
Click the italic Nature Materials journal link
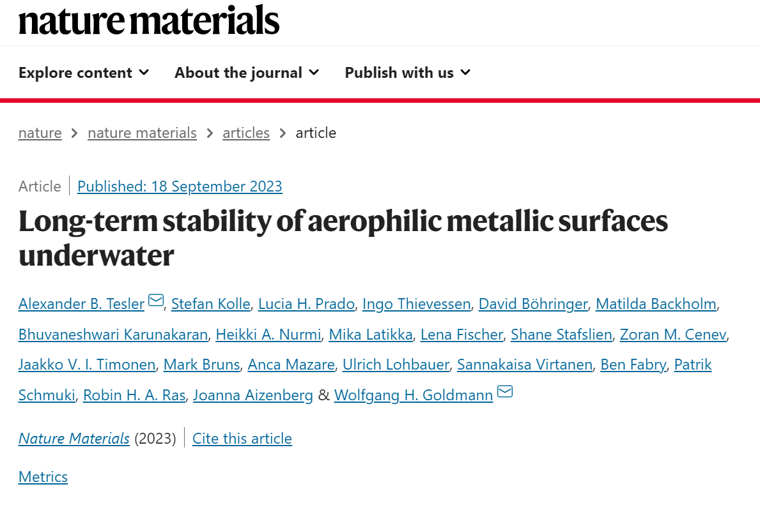(74, 438)
